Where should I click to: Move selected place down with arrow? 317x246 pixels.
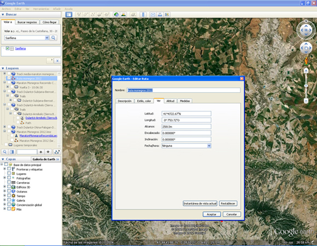[48, 152]
